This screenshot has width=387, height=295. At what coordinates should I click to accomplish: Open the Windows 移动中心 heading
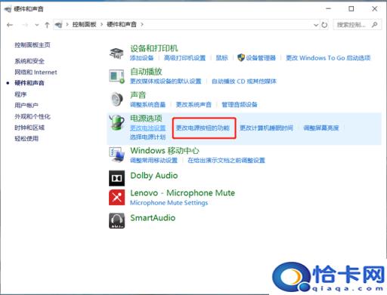(165, 151)
